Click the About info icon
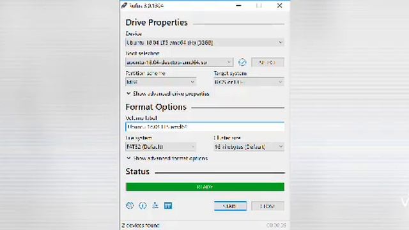 [x=143, y=206]
